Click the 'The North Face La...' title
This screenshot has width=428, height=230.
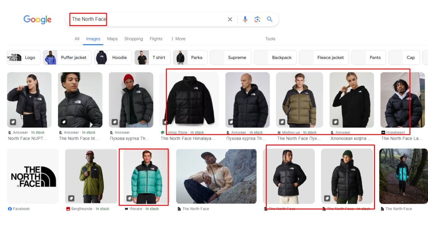pyautogui.click(x=402, y=139)
